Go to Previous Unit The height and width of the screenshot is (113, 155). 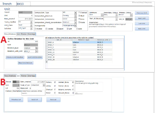click(142, 13)
